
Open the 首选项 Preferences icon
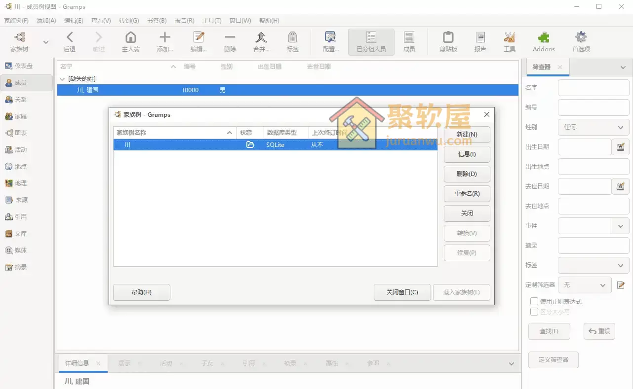(x=581, y=41)
